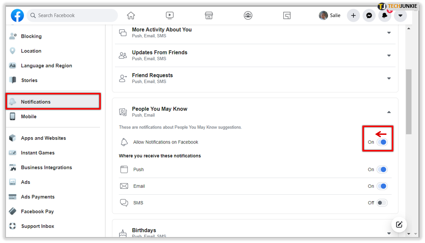Screen dimensions: 425x243
Task: Open Salie's profile link
Action: click(x=330, y=16)
